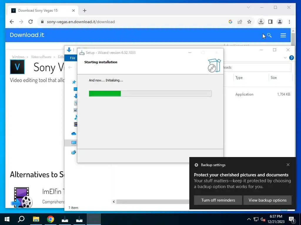Open Windows taskbar search

(x=21, y=219)
